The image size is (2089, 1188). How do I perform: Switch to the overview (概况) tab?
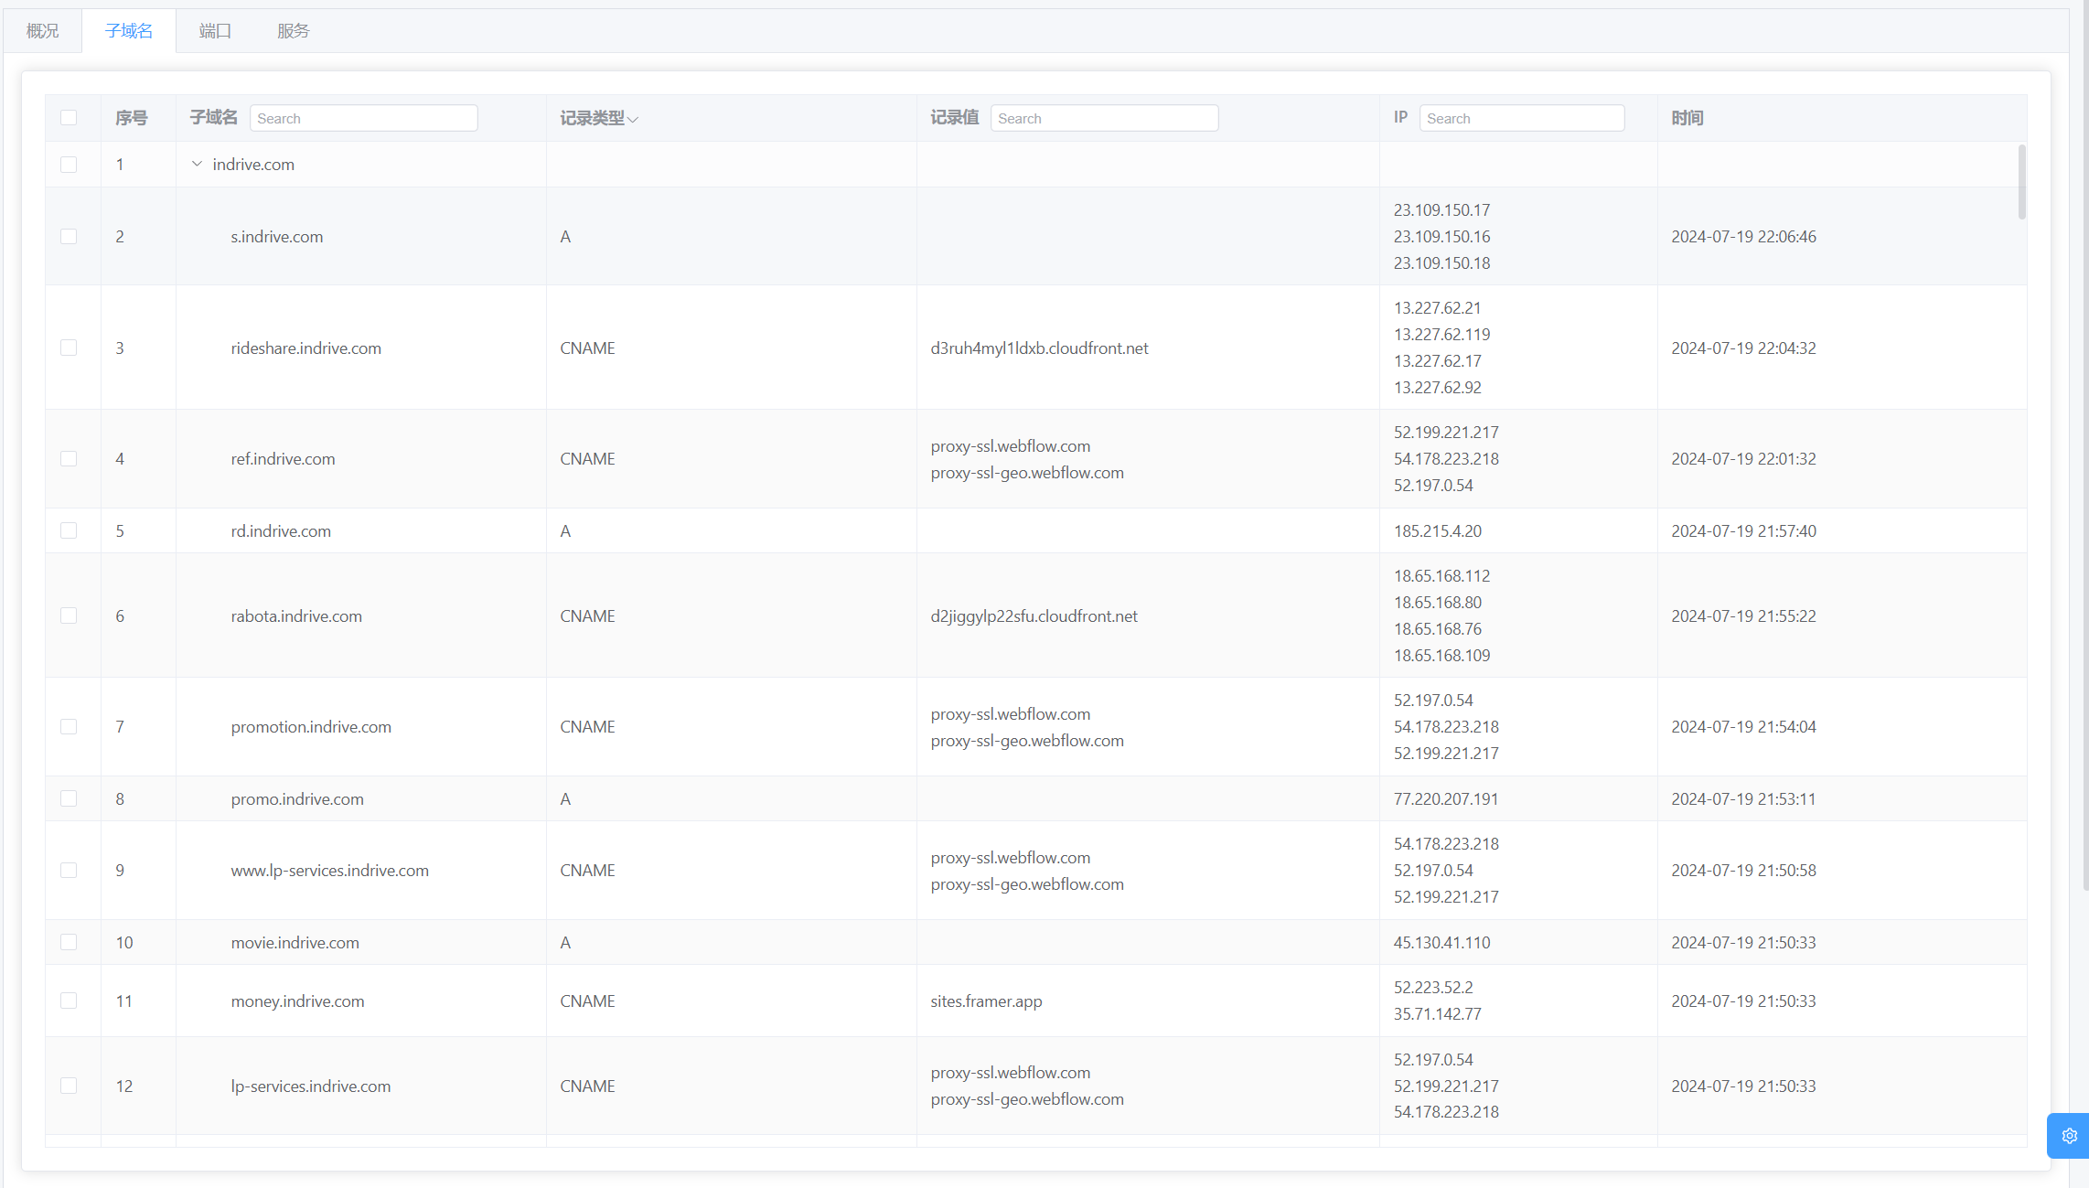42,31
